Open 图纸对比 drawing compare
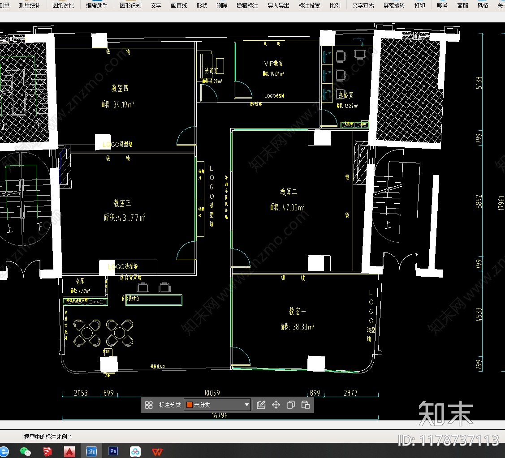Screen dimensions: 505x458 [x=63, y=5]
